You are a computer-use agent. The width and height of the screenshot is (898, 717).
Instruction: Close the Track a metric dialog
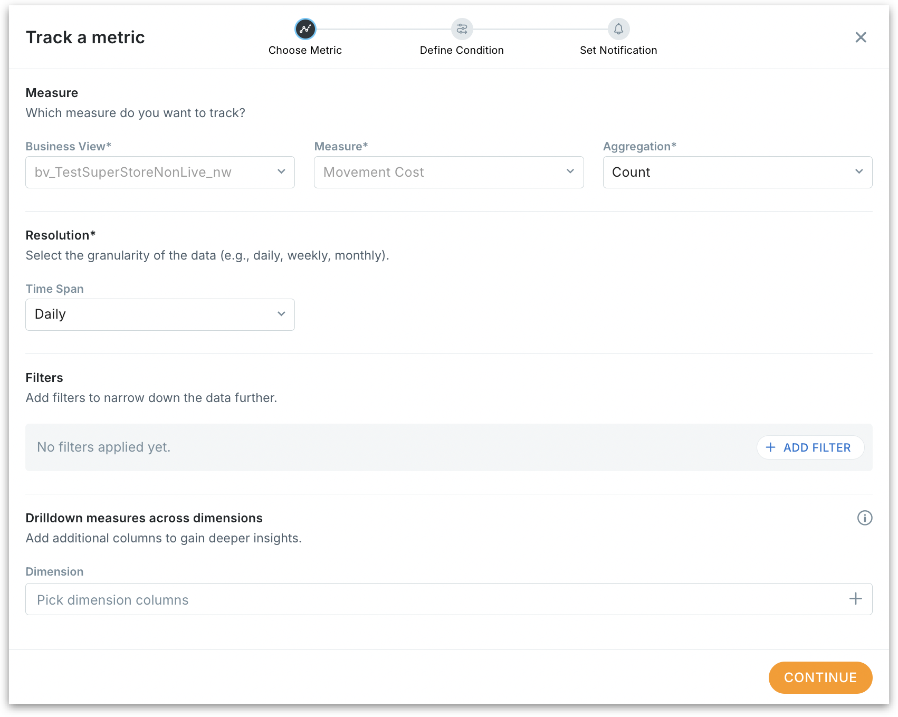861,37
